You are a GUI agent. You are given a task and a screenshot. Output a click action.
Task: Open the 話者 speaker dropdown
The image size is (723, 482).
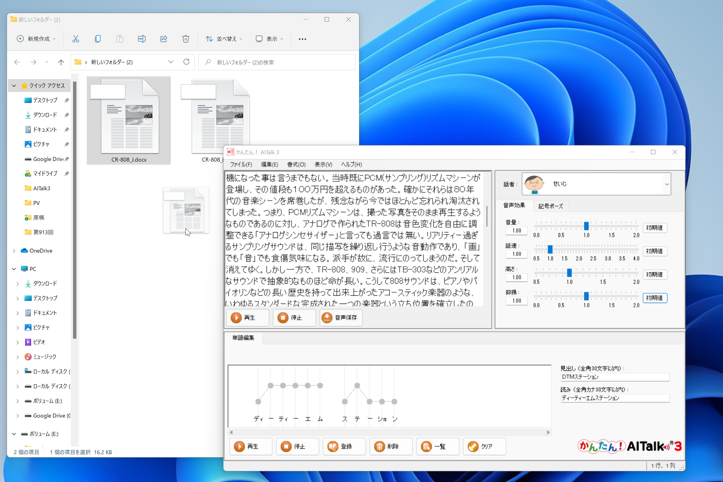[x=596, y=184]
